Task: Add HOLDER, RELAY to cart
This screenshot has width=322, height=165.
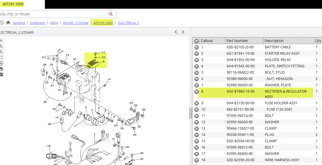Action: [x=196, y=60]
